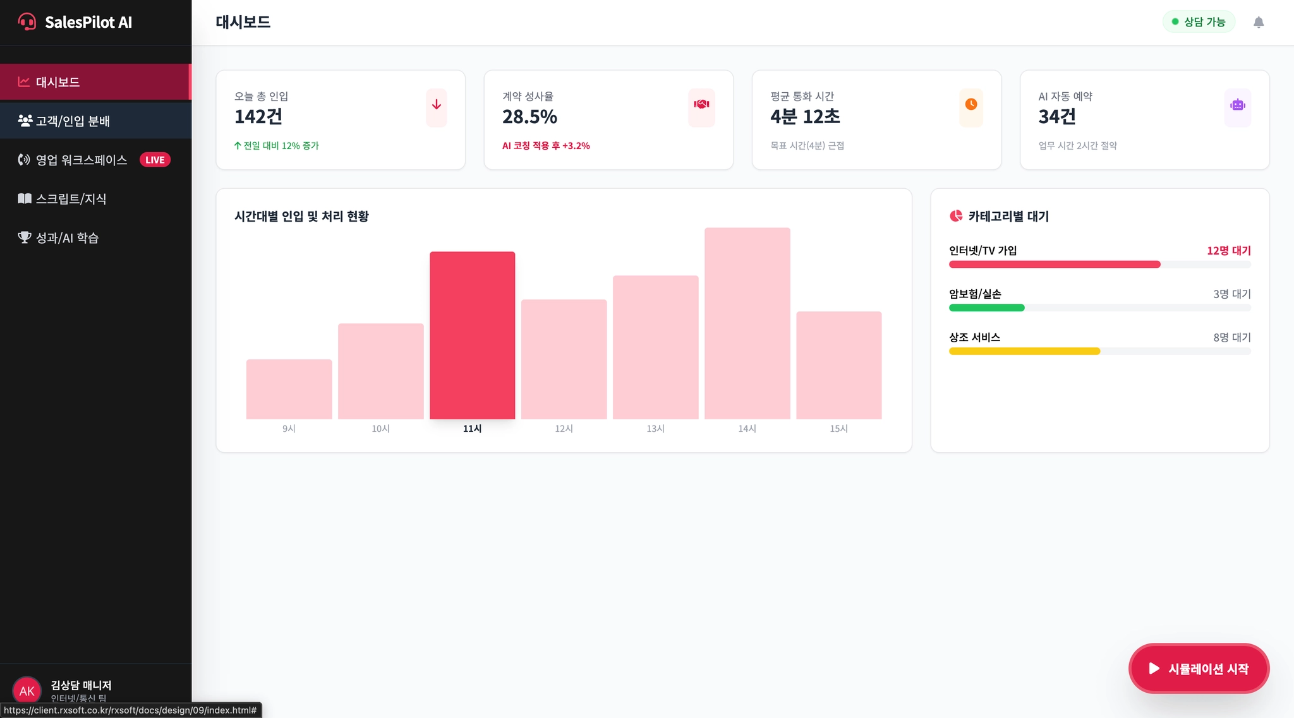Screen dimensions: 1294x718
Task: Click the down arrow icon on 오늘 총 인입 card
Action: [436, 105]
